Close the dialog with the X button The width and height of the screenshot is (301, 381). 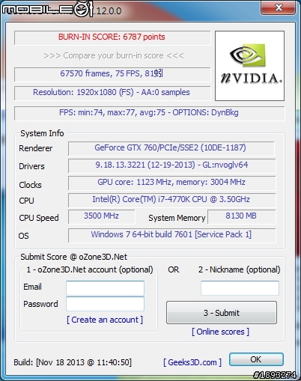coord(279,7)
